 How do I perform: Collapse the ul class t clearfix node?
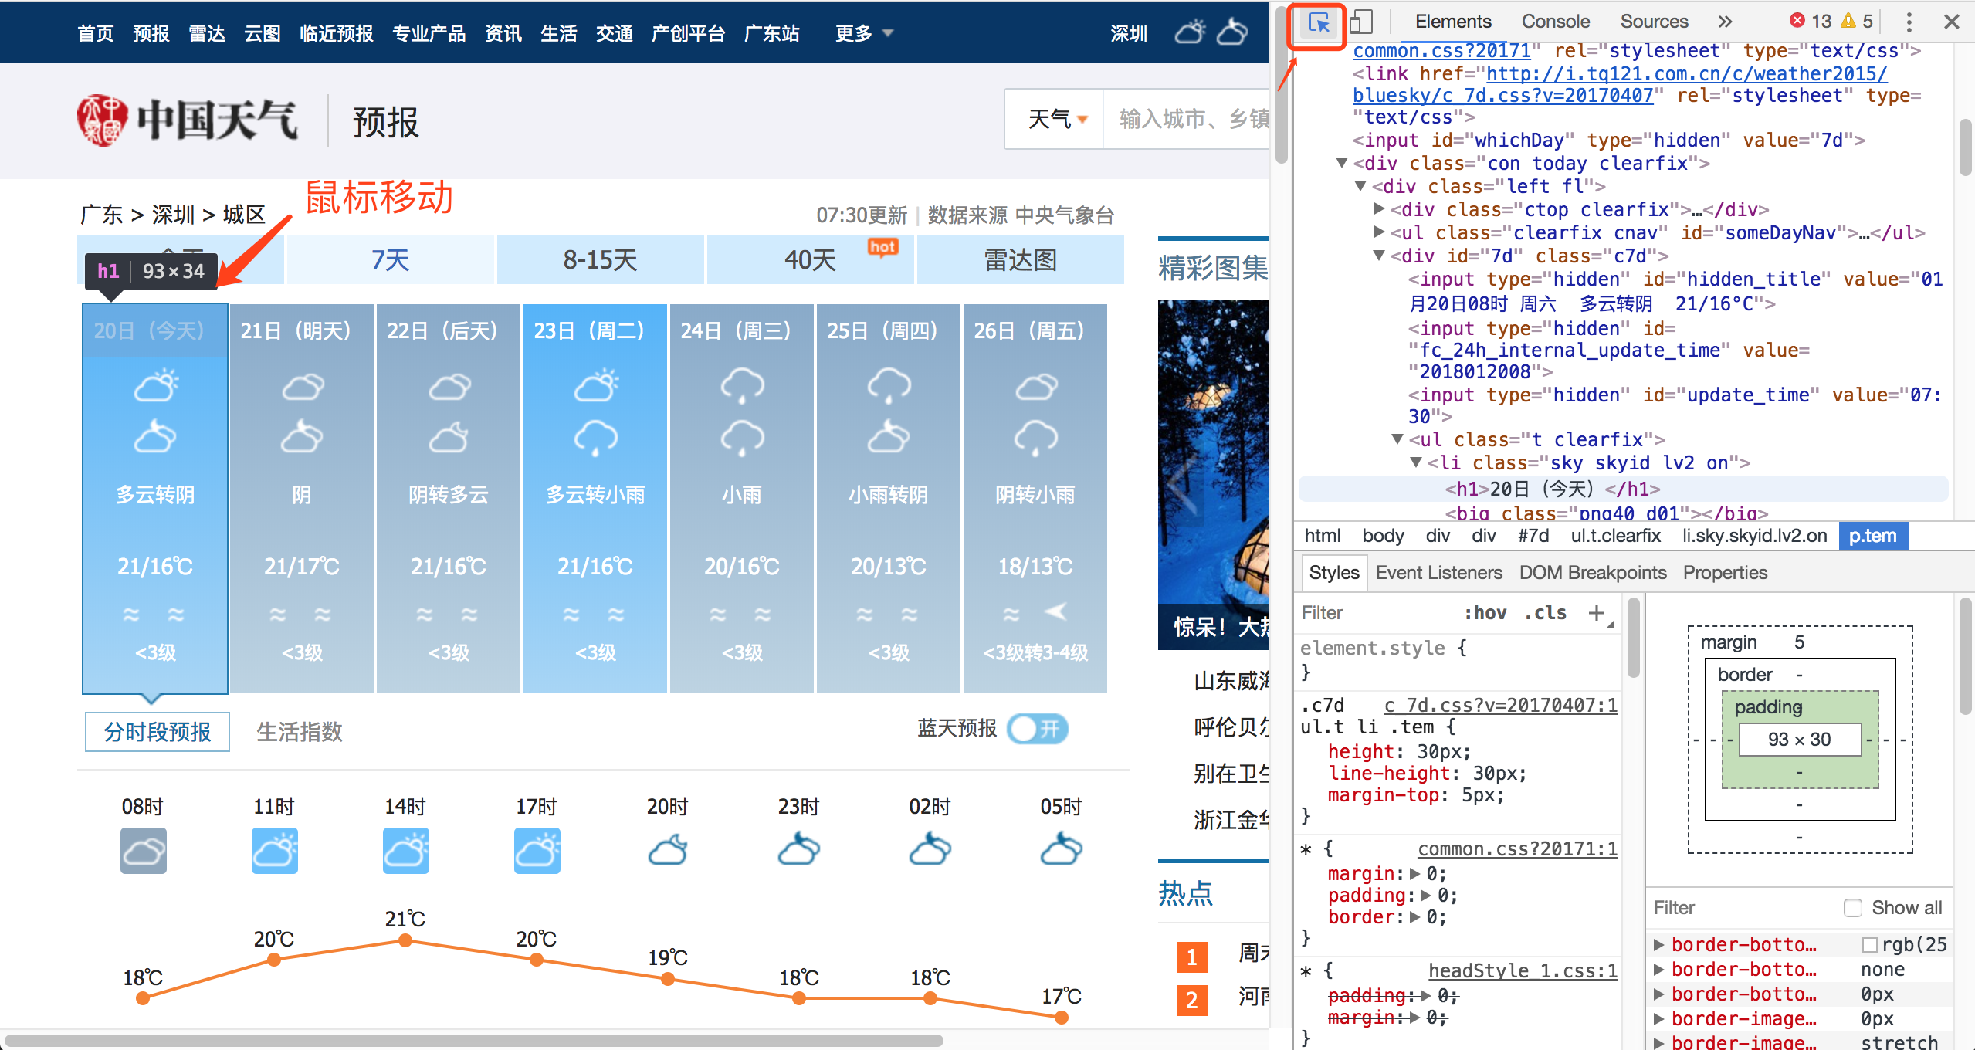(x=1397, y=439)
